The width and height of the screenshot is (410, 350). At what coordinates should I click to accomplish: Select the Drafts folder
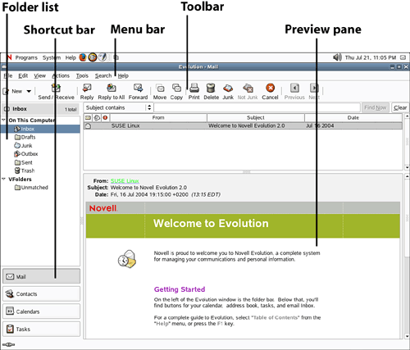click(25, 137)
